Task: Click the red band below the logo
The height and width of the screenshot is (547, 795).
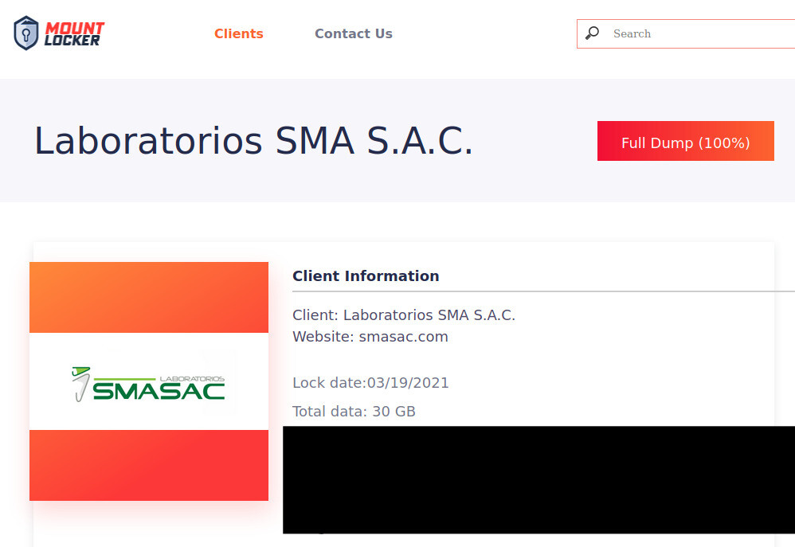Action: pos(148,465)
